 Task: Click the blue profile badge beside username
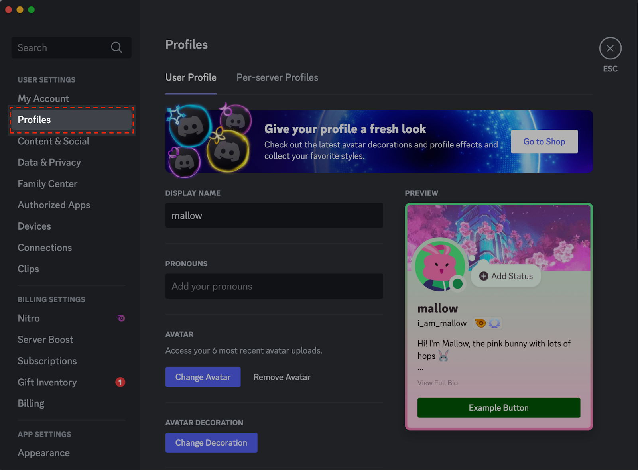494,323
